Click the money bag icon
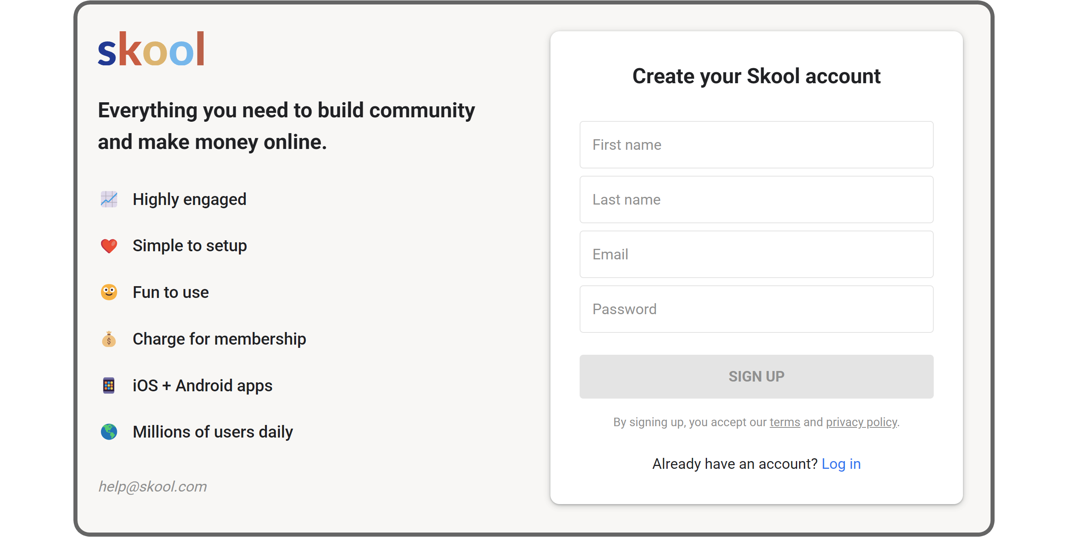 (109, 339)
